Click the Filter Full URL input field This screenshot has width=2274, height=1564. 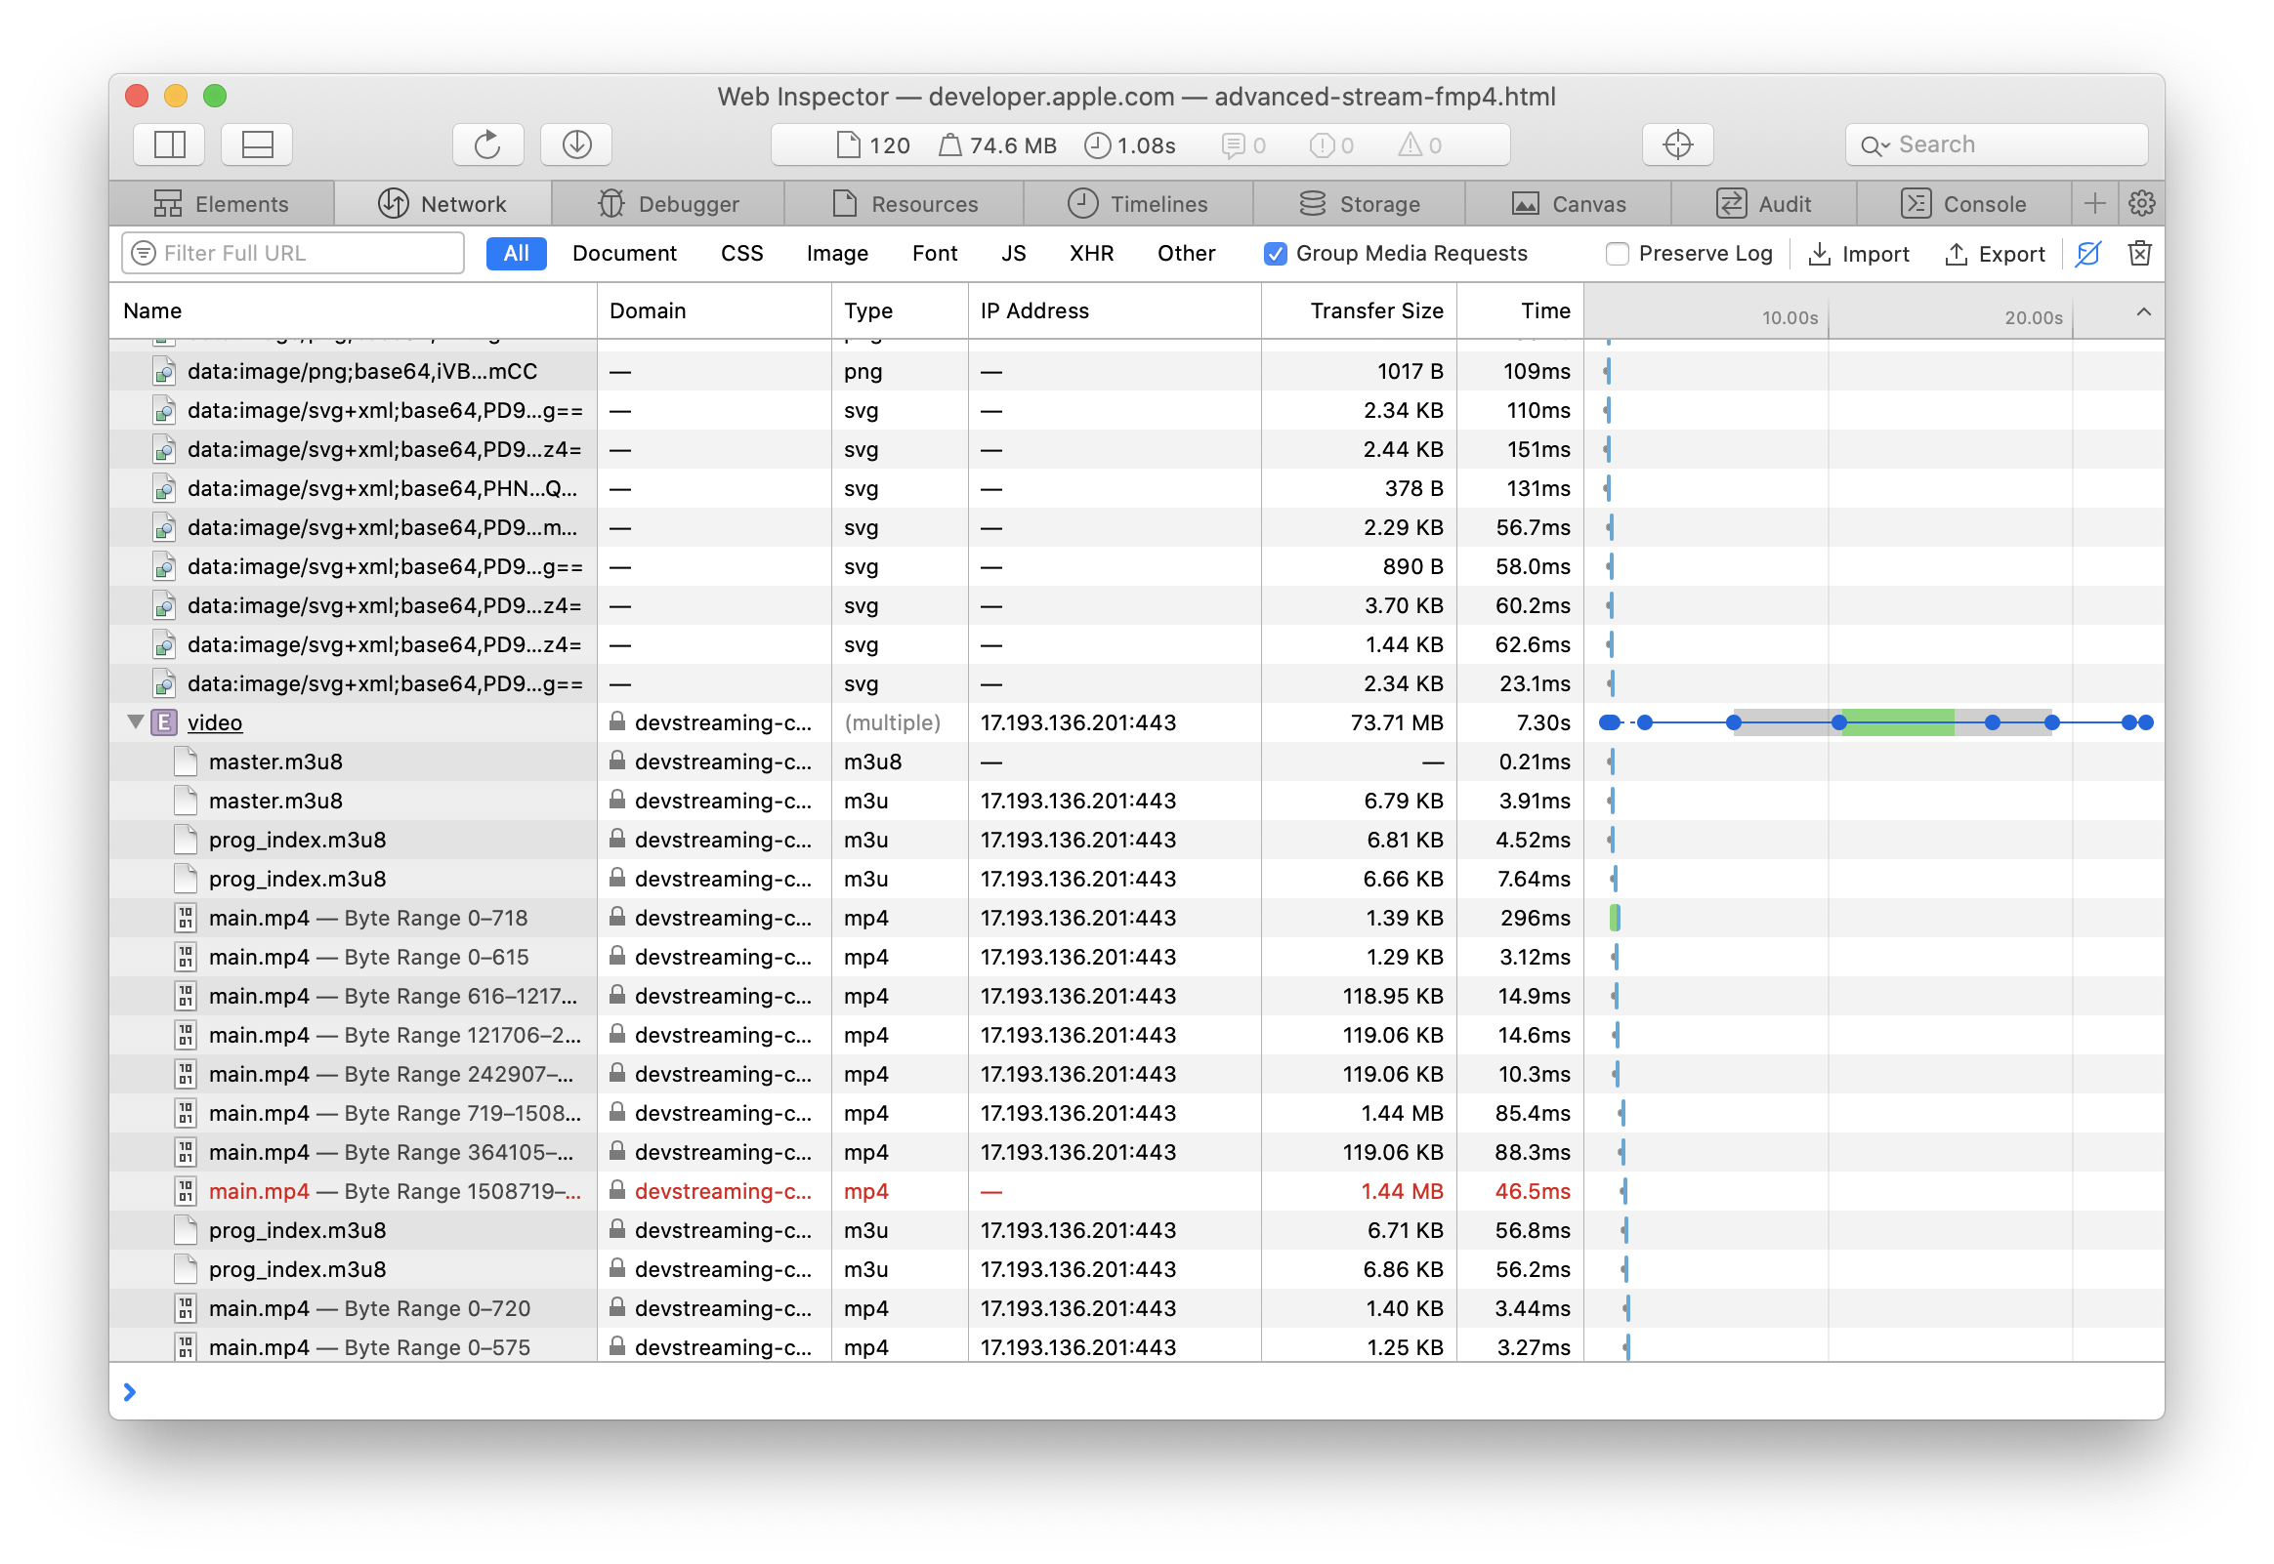coord(292,254)
